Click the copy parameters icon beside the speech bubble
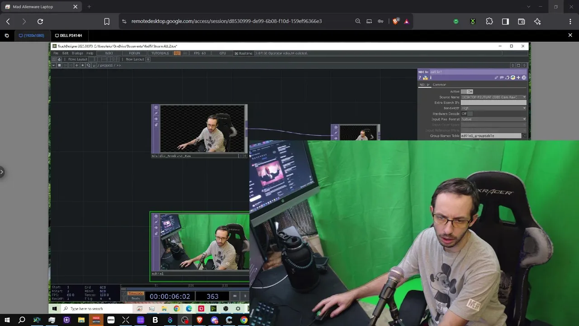579x326 pixels. tap(508, 78)
